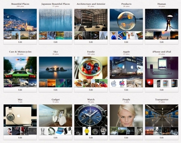Screen dimensions: 181x143
Task: Open Apple Store building cover image
Action: coord(126,68)
